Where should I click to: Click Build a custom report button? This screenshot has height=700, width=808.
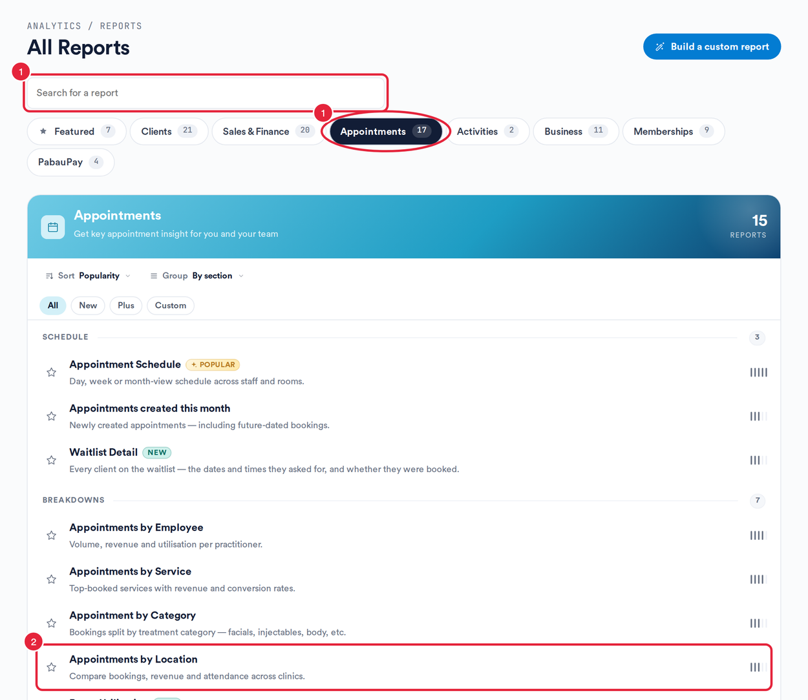[x=712, y=46]
